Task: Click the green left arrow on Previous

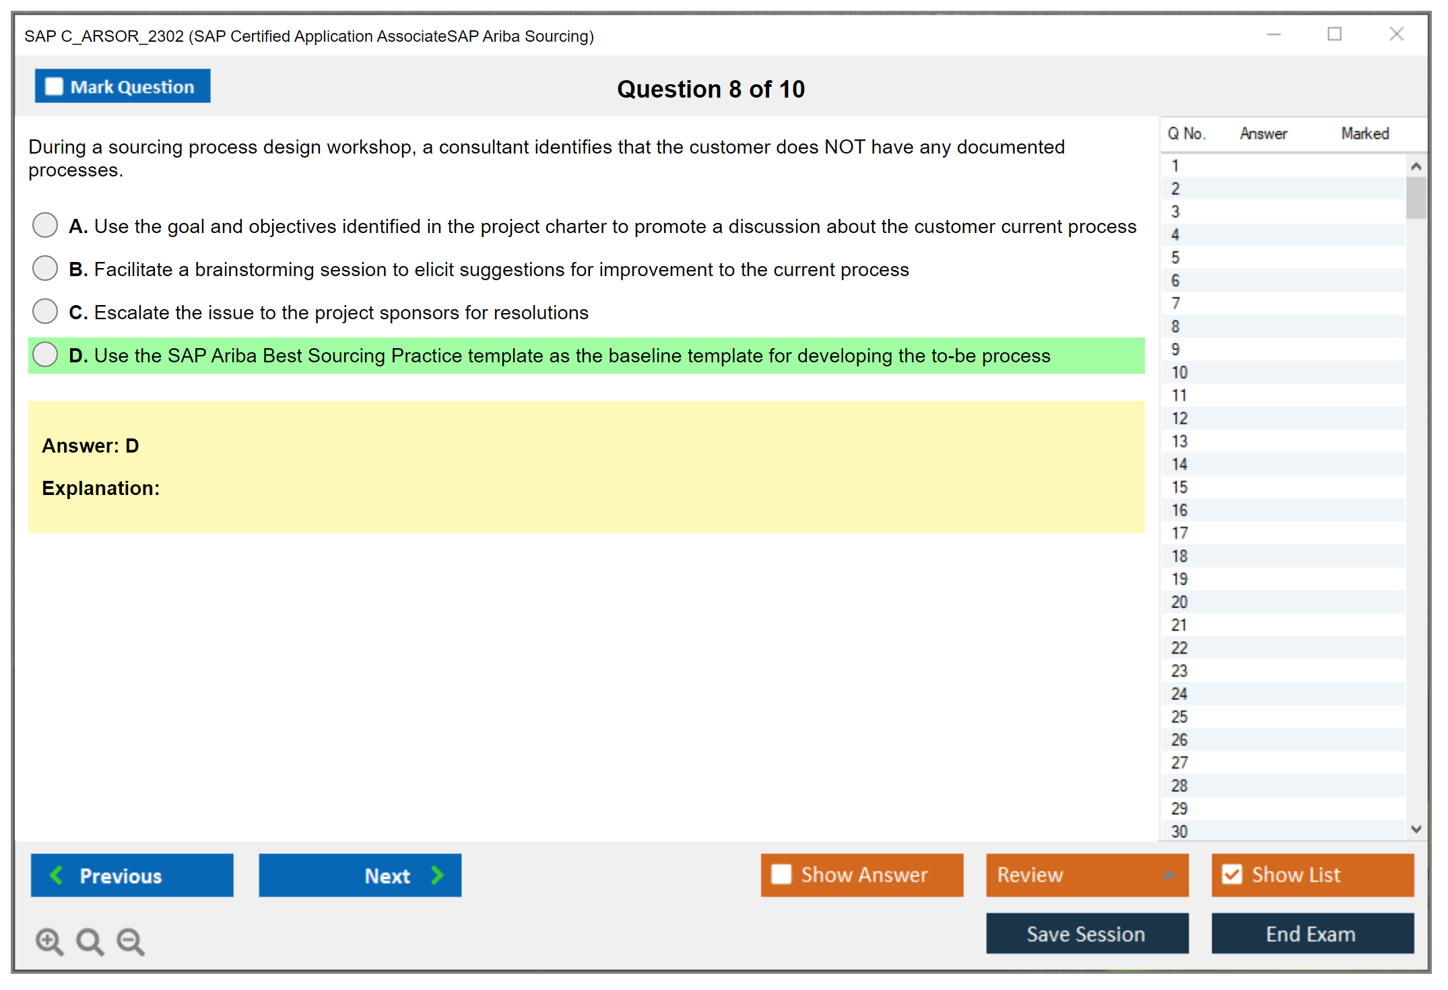Action: coord(57,875)
